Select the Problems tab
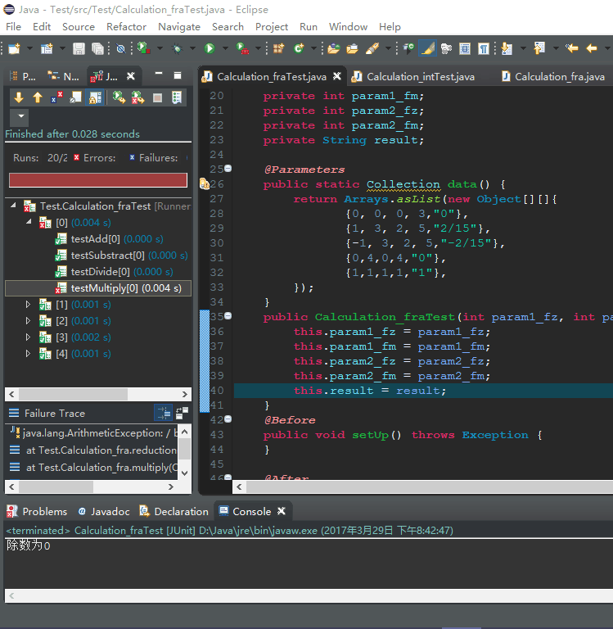The image size is (613, 629). pyautogui.click(x=38, y=511)
